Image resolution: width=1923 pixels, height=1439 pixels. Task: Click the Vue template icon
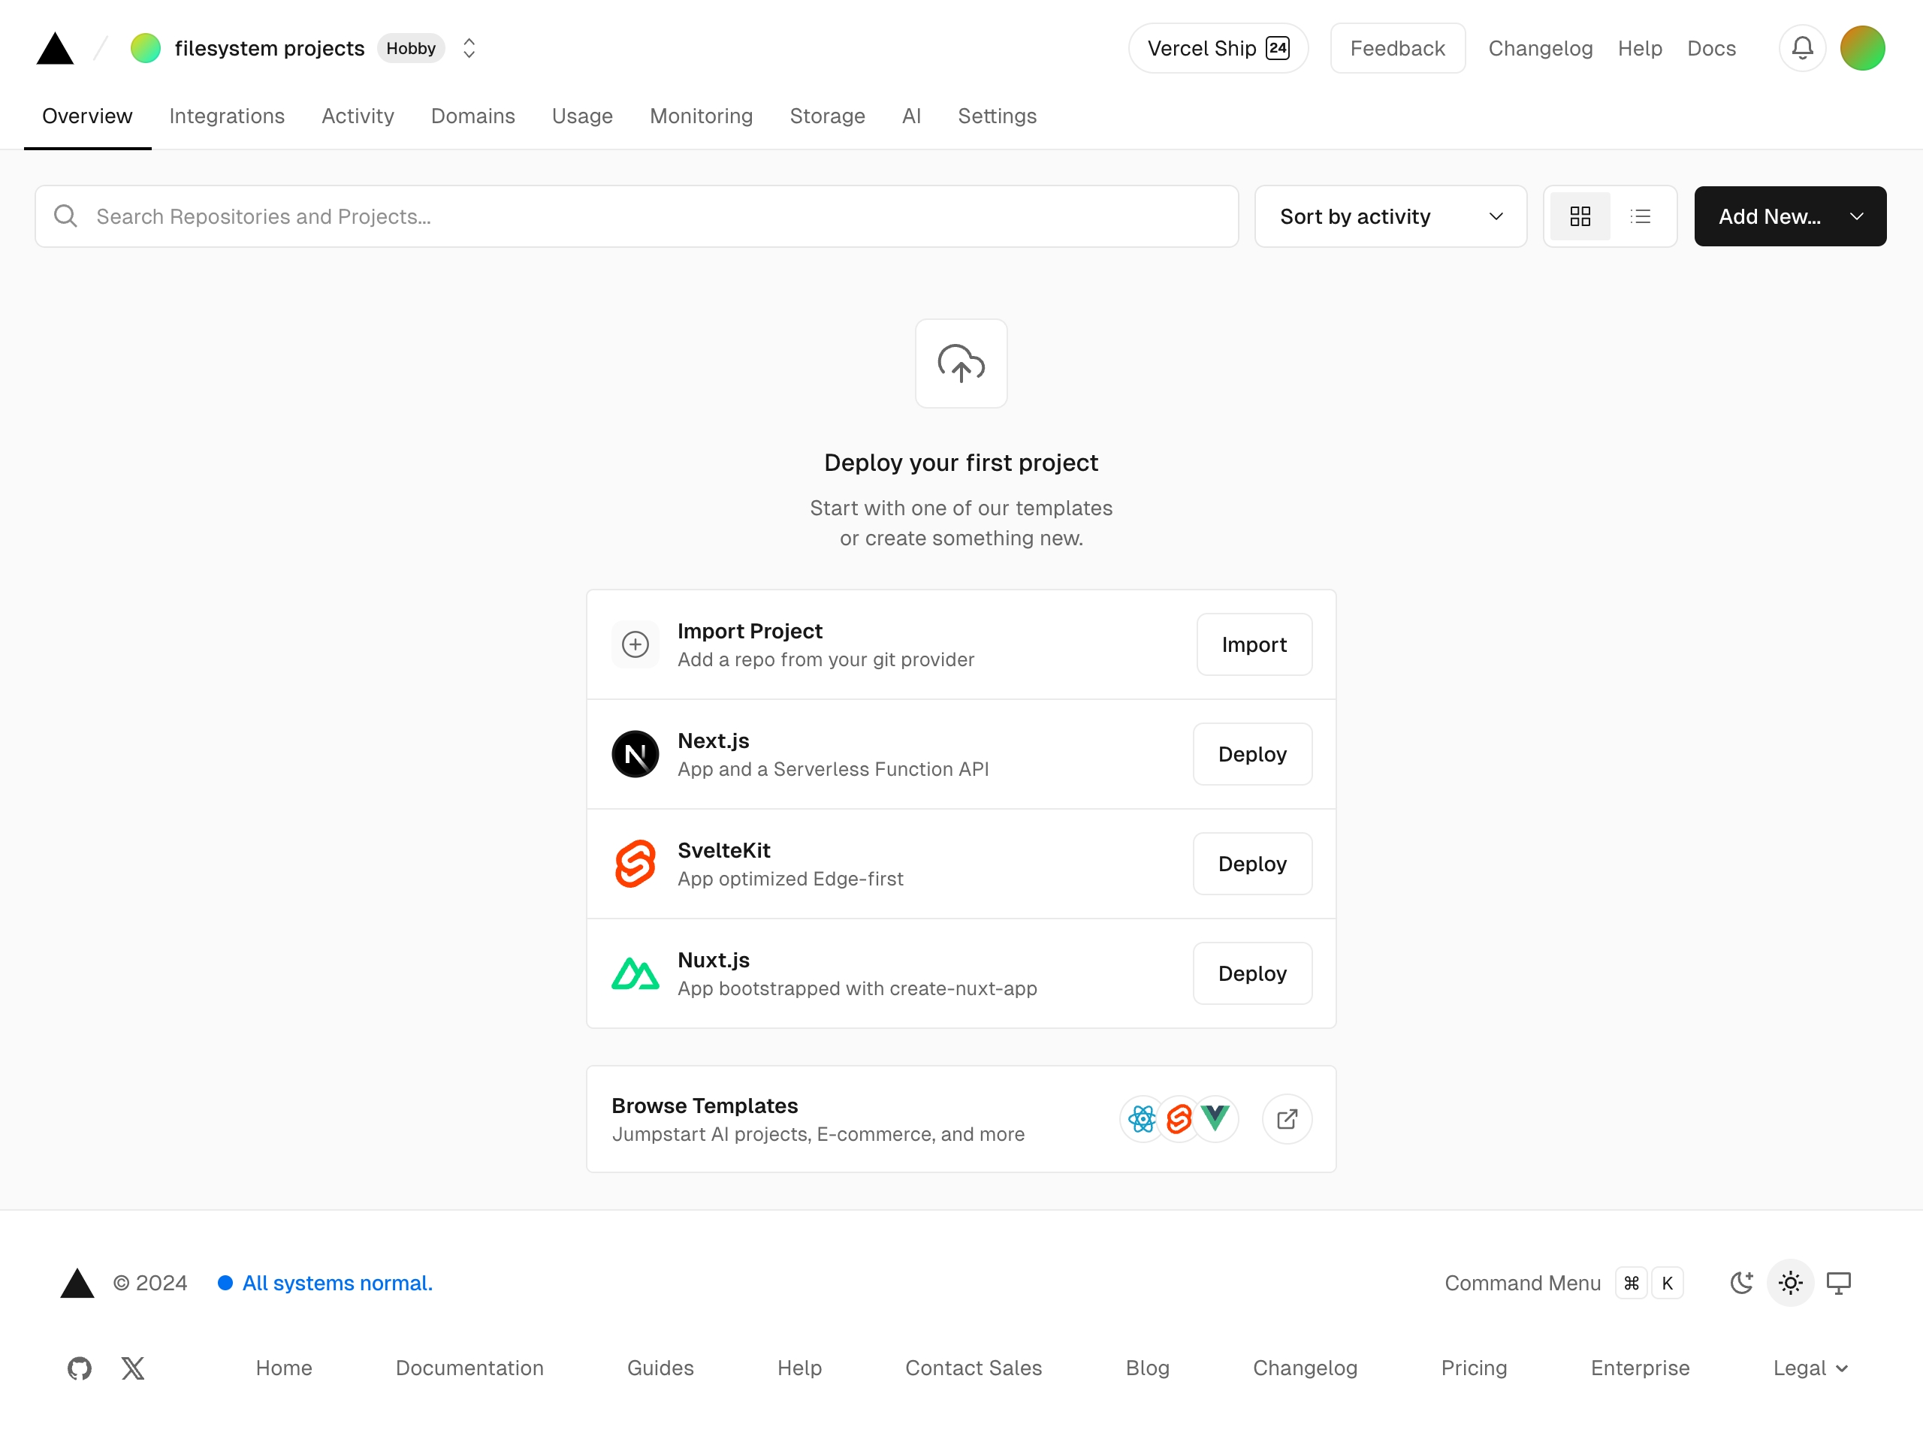[1215, 1118]
